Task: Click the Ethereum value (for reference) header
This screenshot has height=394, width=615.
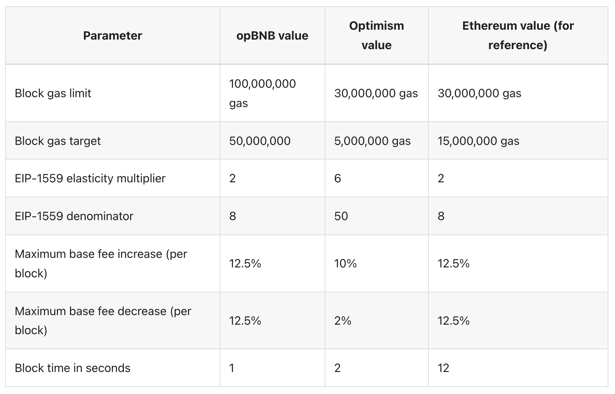Action: [518, 36]
